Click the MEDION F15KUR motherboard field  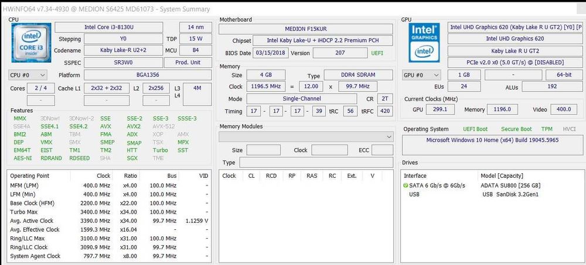pyautogui.click(x=306, y=29)
